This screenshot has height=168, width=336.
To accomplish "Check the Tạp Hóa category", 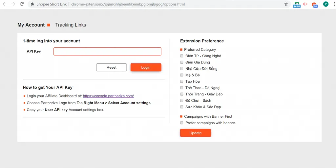I will pyautogui.click(x=182, y=81).
